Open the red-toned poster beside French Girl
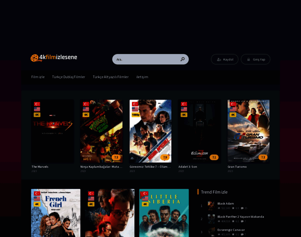This screenshot has height=237, width=301. click(x=110, y=213)
